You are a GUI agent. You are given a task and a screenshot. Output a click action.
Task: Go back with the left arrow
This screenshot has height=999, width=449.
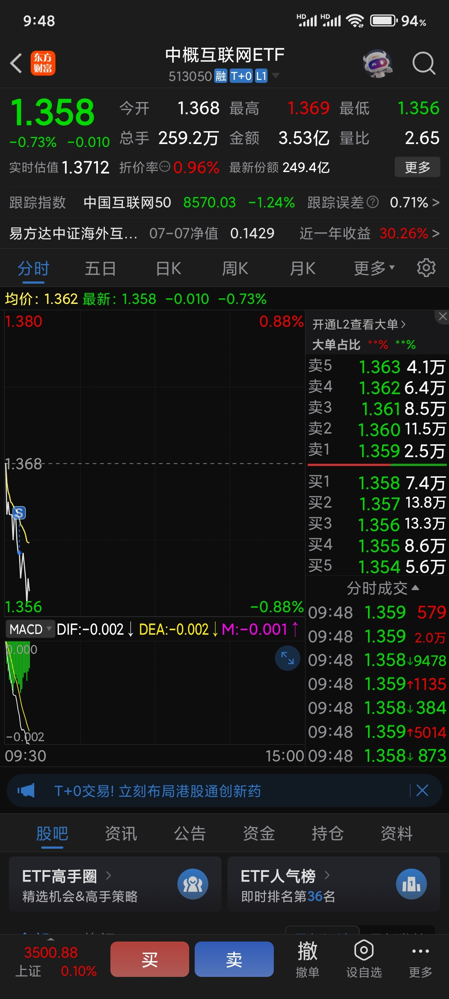16,63
